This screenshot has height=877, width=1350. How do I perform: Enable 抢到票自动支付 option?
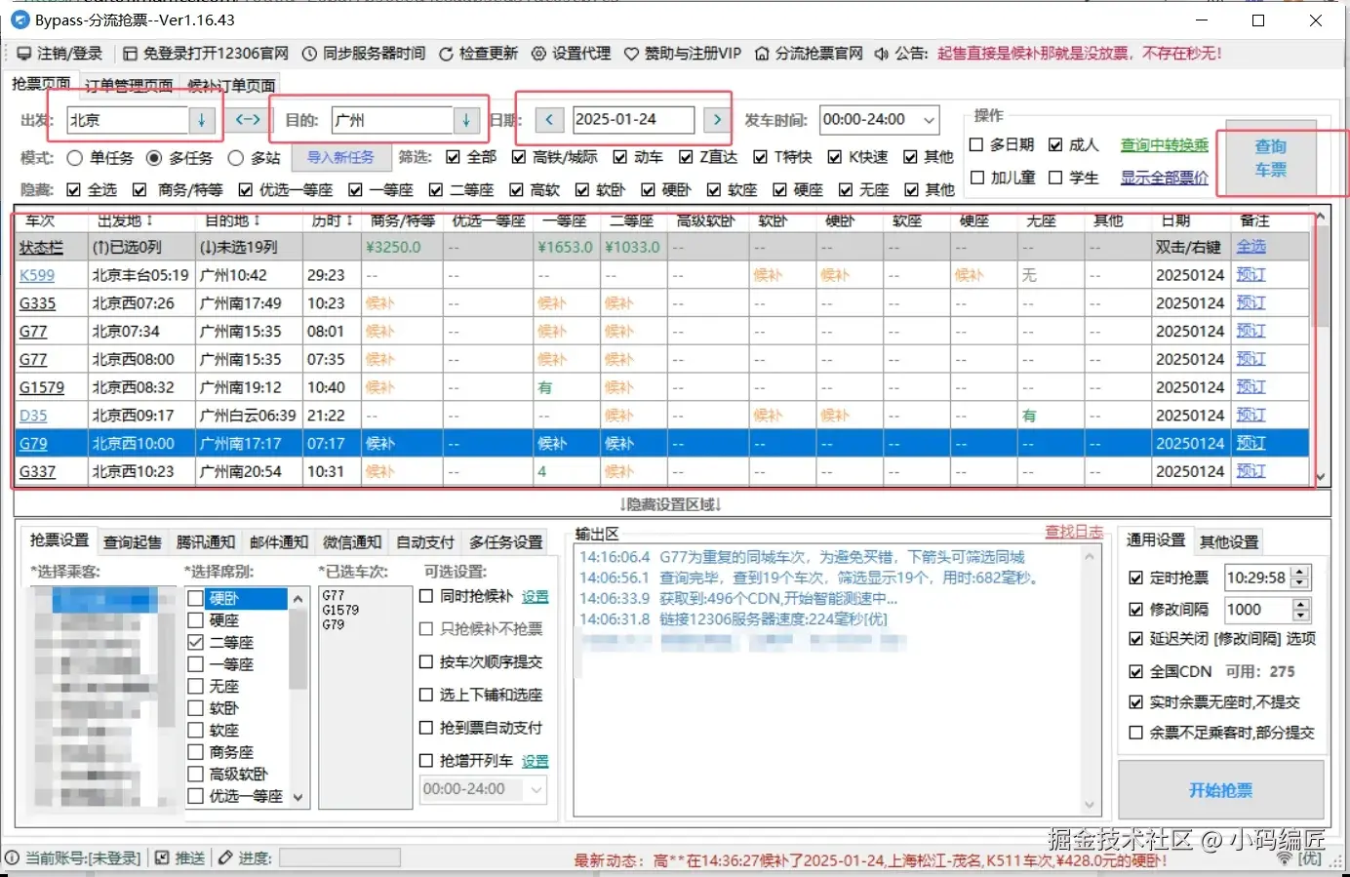pos(426,728)
